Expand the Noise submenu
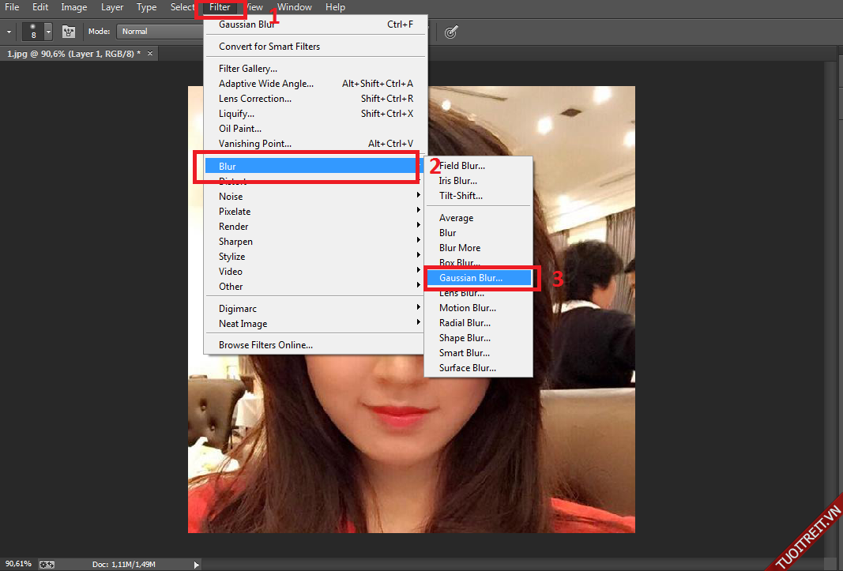The width and height of the screenshot is (843, 571). point(231,197)
